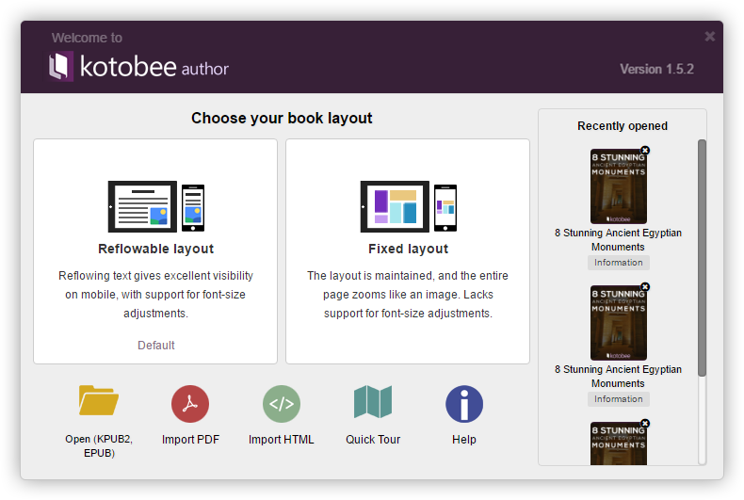Click the 'Choose your book layout' heading
Image resolution: width=744 pixels, height=500 pixels.
click(282, 118)
